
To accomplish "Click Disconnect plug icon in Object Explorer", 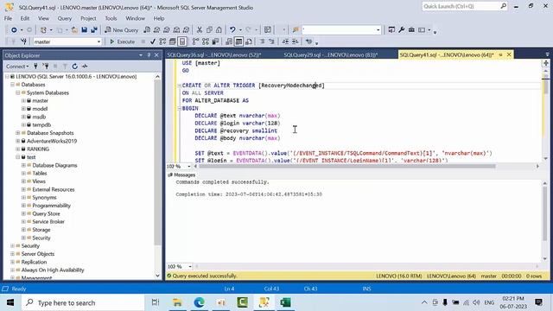I will (46, 67).
